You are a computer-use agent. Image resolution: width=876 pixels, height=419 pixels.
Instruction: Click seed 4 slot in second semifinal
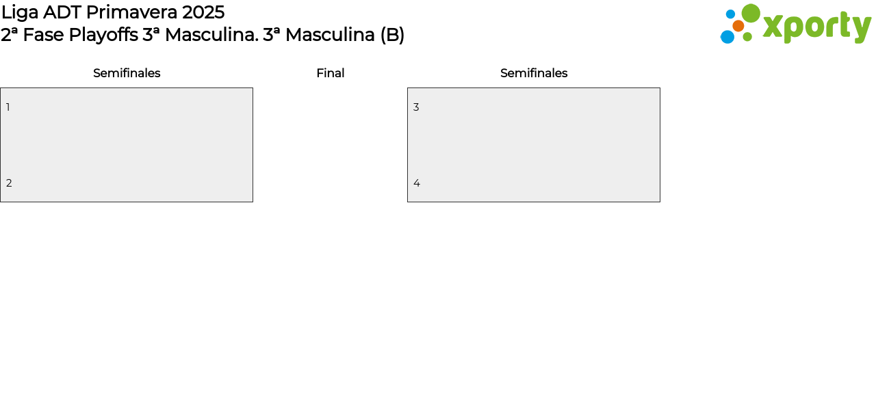pos(416,183)
